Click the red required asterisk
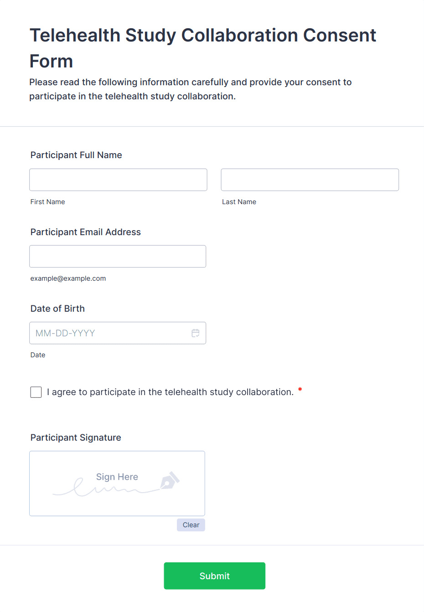This screenshot has height=612, width=424. click(x=300, y=390)
